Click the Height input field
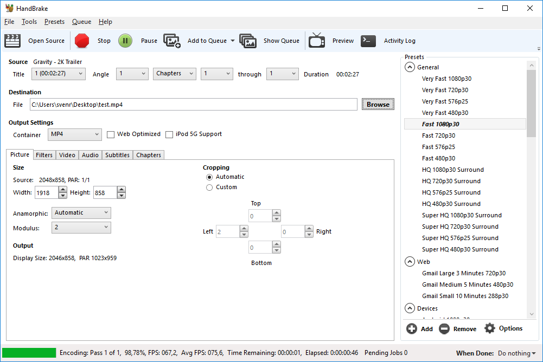543x362 pixels. click(105, 193)
